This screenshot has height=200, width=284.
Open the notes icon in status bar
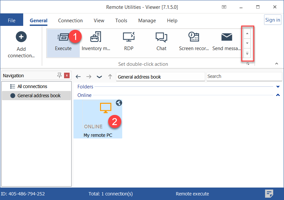(x=269, y=193)
